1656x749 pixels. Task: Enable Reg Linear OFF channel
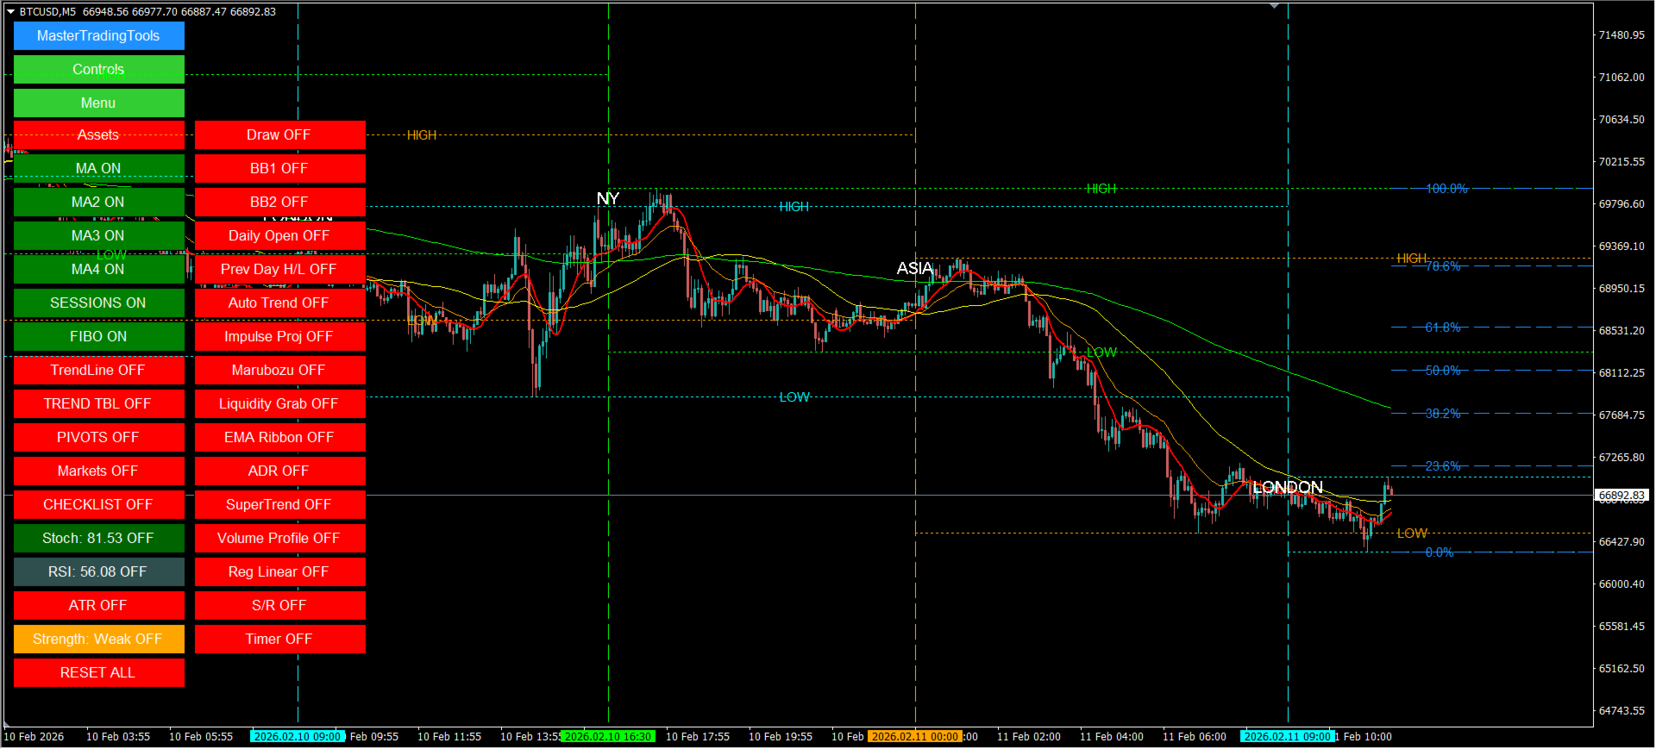point(280,572)
